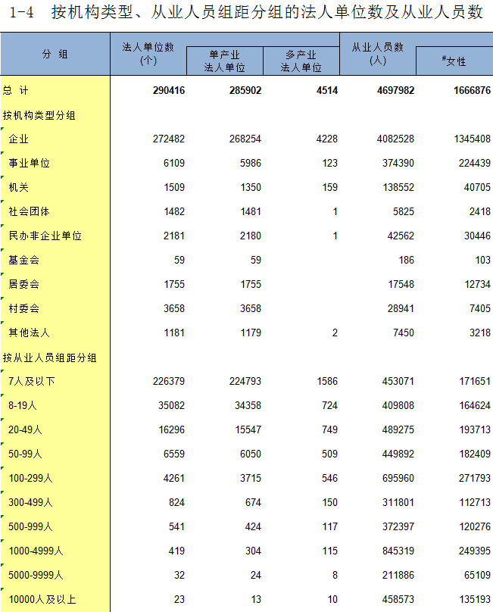This screenshot has width=493, height=612.
Task: Click cell value 845319
Action: pyautogui.click(x=398, y=551)
